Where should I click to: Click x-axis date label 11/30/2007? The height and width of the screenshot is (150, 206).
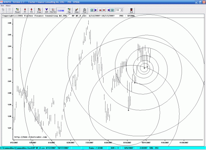point(184,143)
